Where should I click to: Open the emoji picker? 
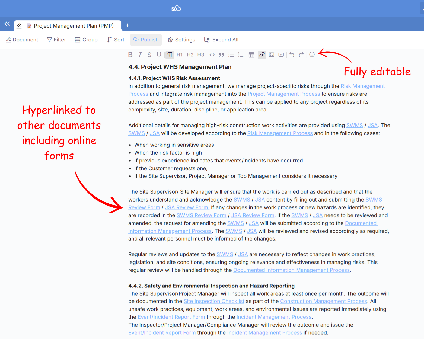(312, 55)
